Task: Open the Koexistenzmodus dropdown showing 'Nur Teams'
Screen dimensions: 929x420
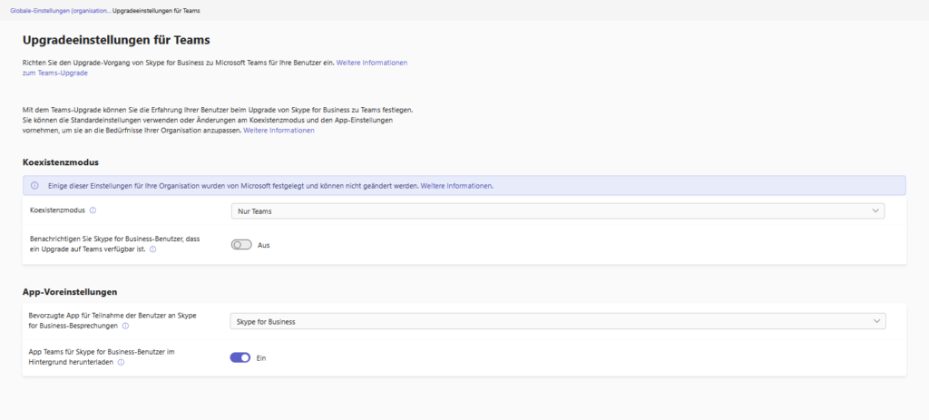Action: (557, 210)
